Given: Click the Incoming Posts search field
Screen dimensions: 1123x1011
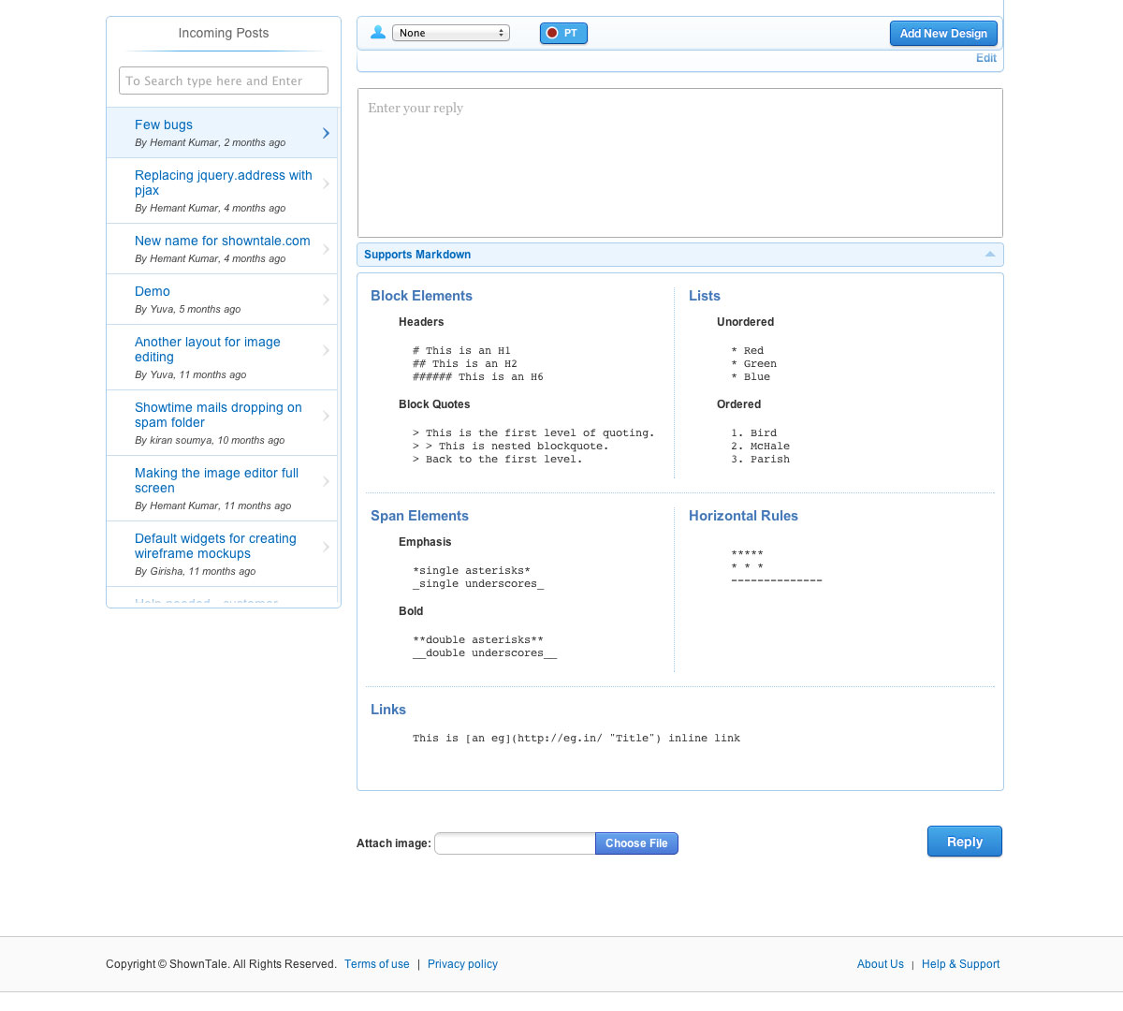Looking at the screenshot, I should [224, 81].
